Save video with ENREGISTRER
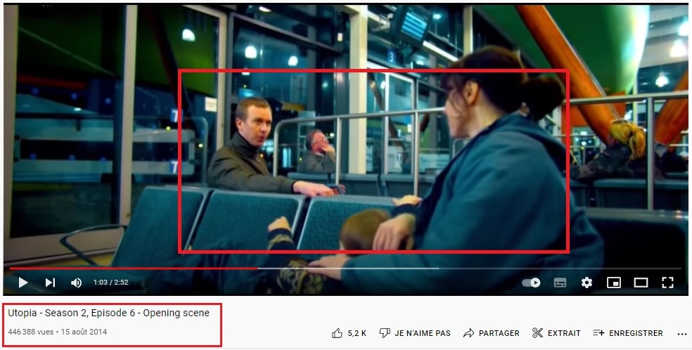The image size is (692, 350). 627,333
